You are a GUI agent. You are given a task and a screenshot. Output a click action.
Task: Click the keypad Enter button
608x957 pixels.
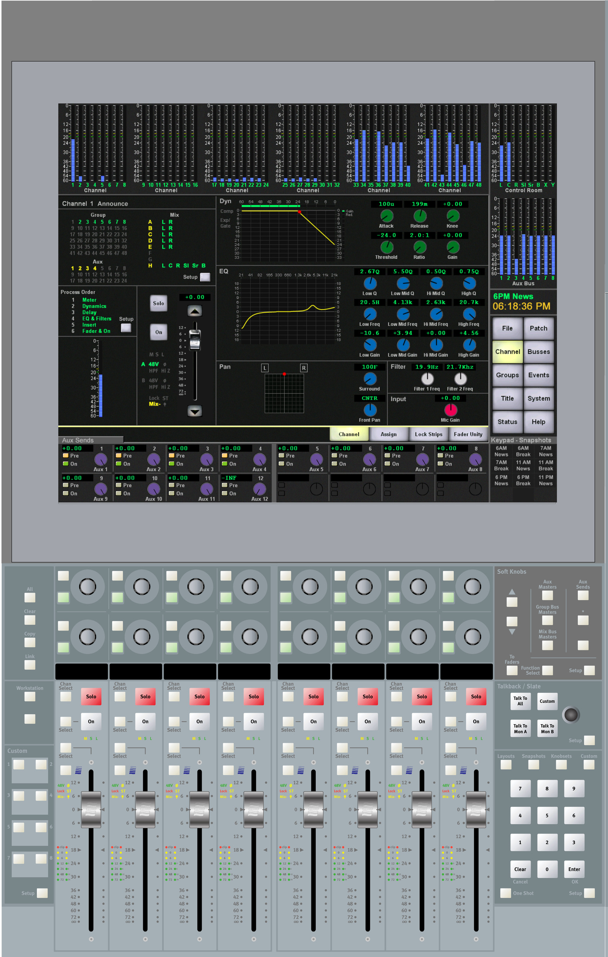[574, 869]
